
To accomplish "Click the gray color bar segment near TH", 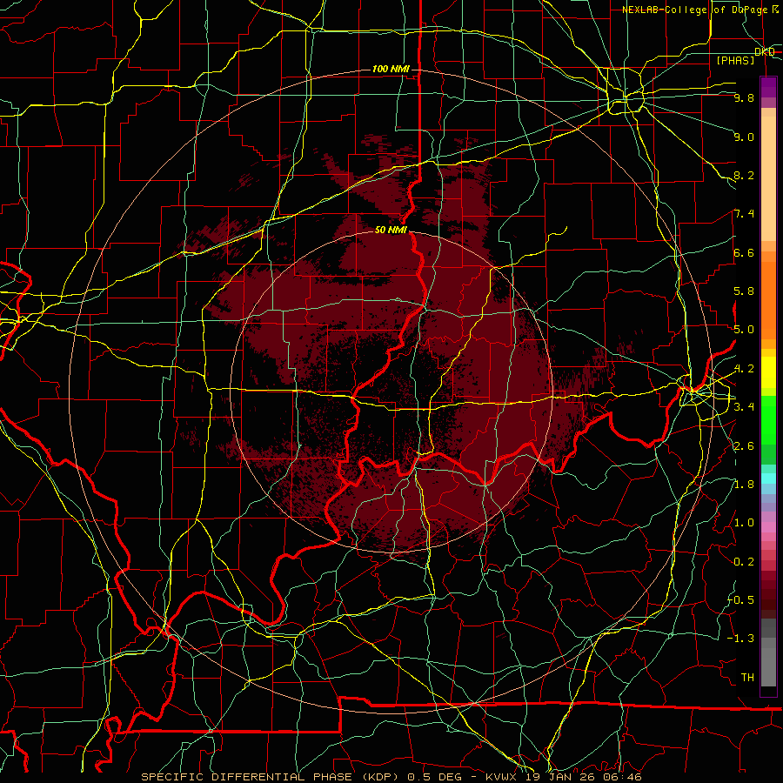I will [768, 666].
